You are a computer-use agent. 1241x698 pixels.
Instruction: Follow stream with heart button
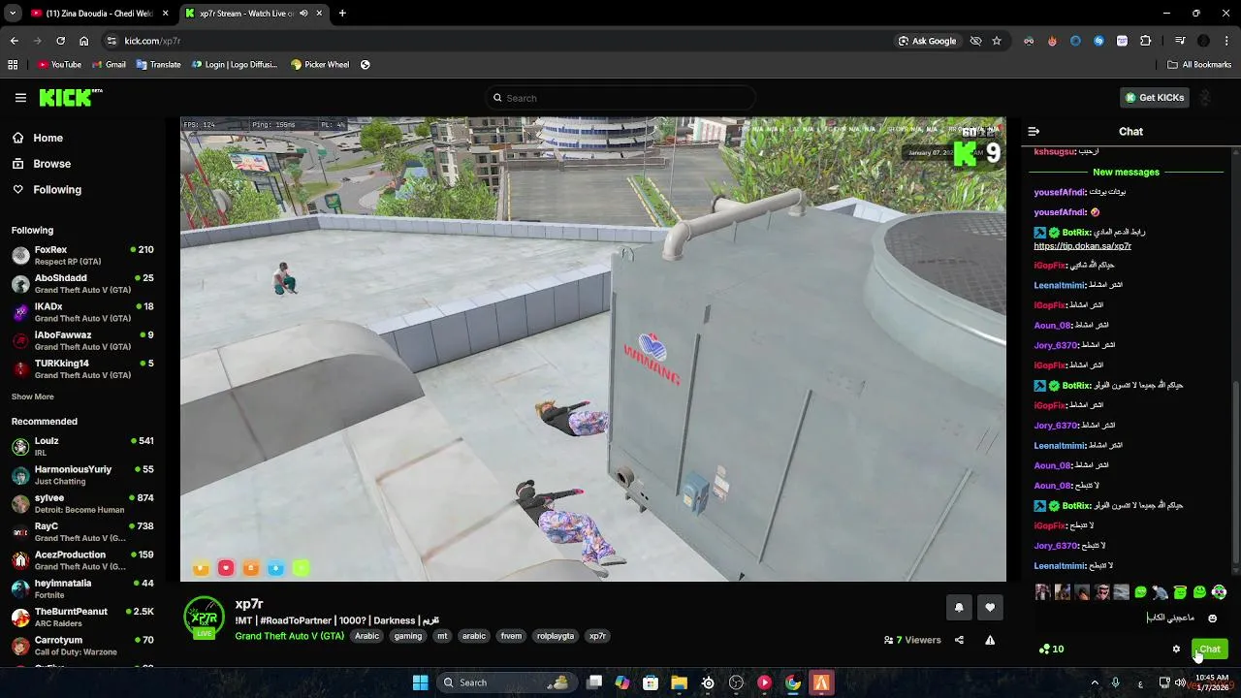990,608
